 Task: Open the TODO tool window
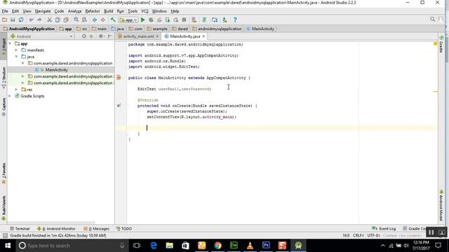(x=124, y=229)
